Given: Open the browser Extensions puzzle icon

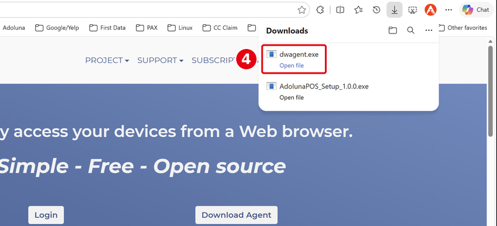Looking at the screenshot, I should pyautogui.click(x=320, y=10).
